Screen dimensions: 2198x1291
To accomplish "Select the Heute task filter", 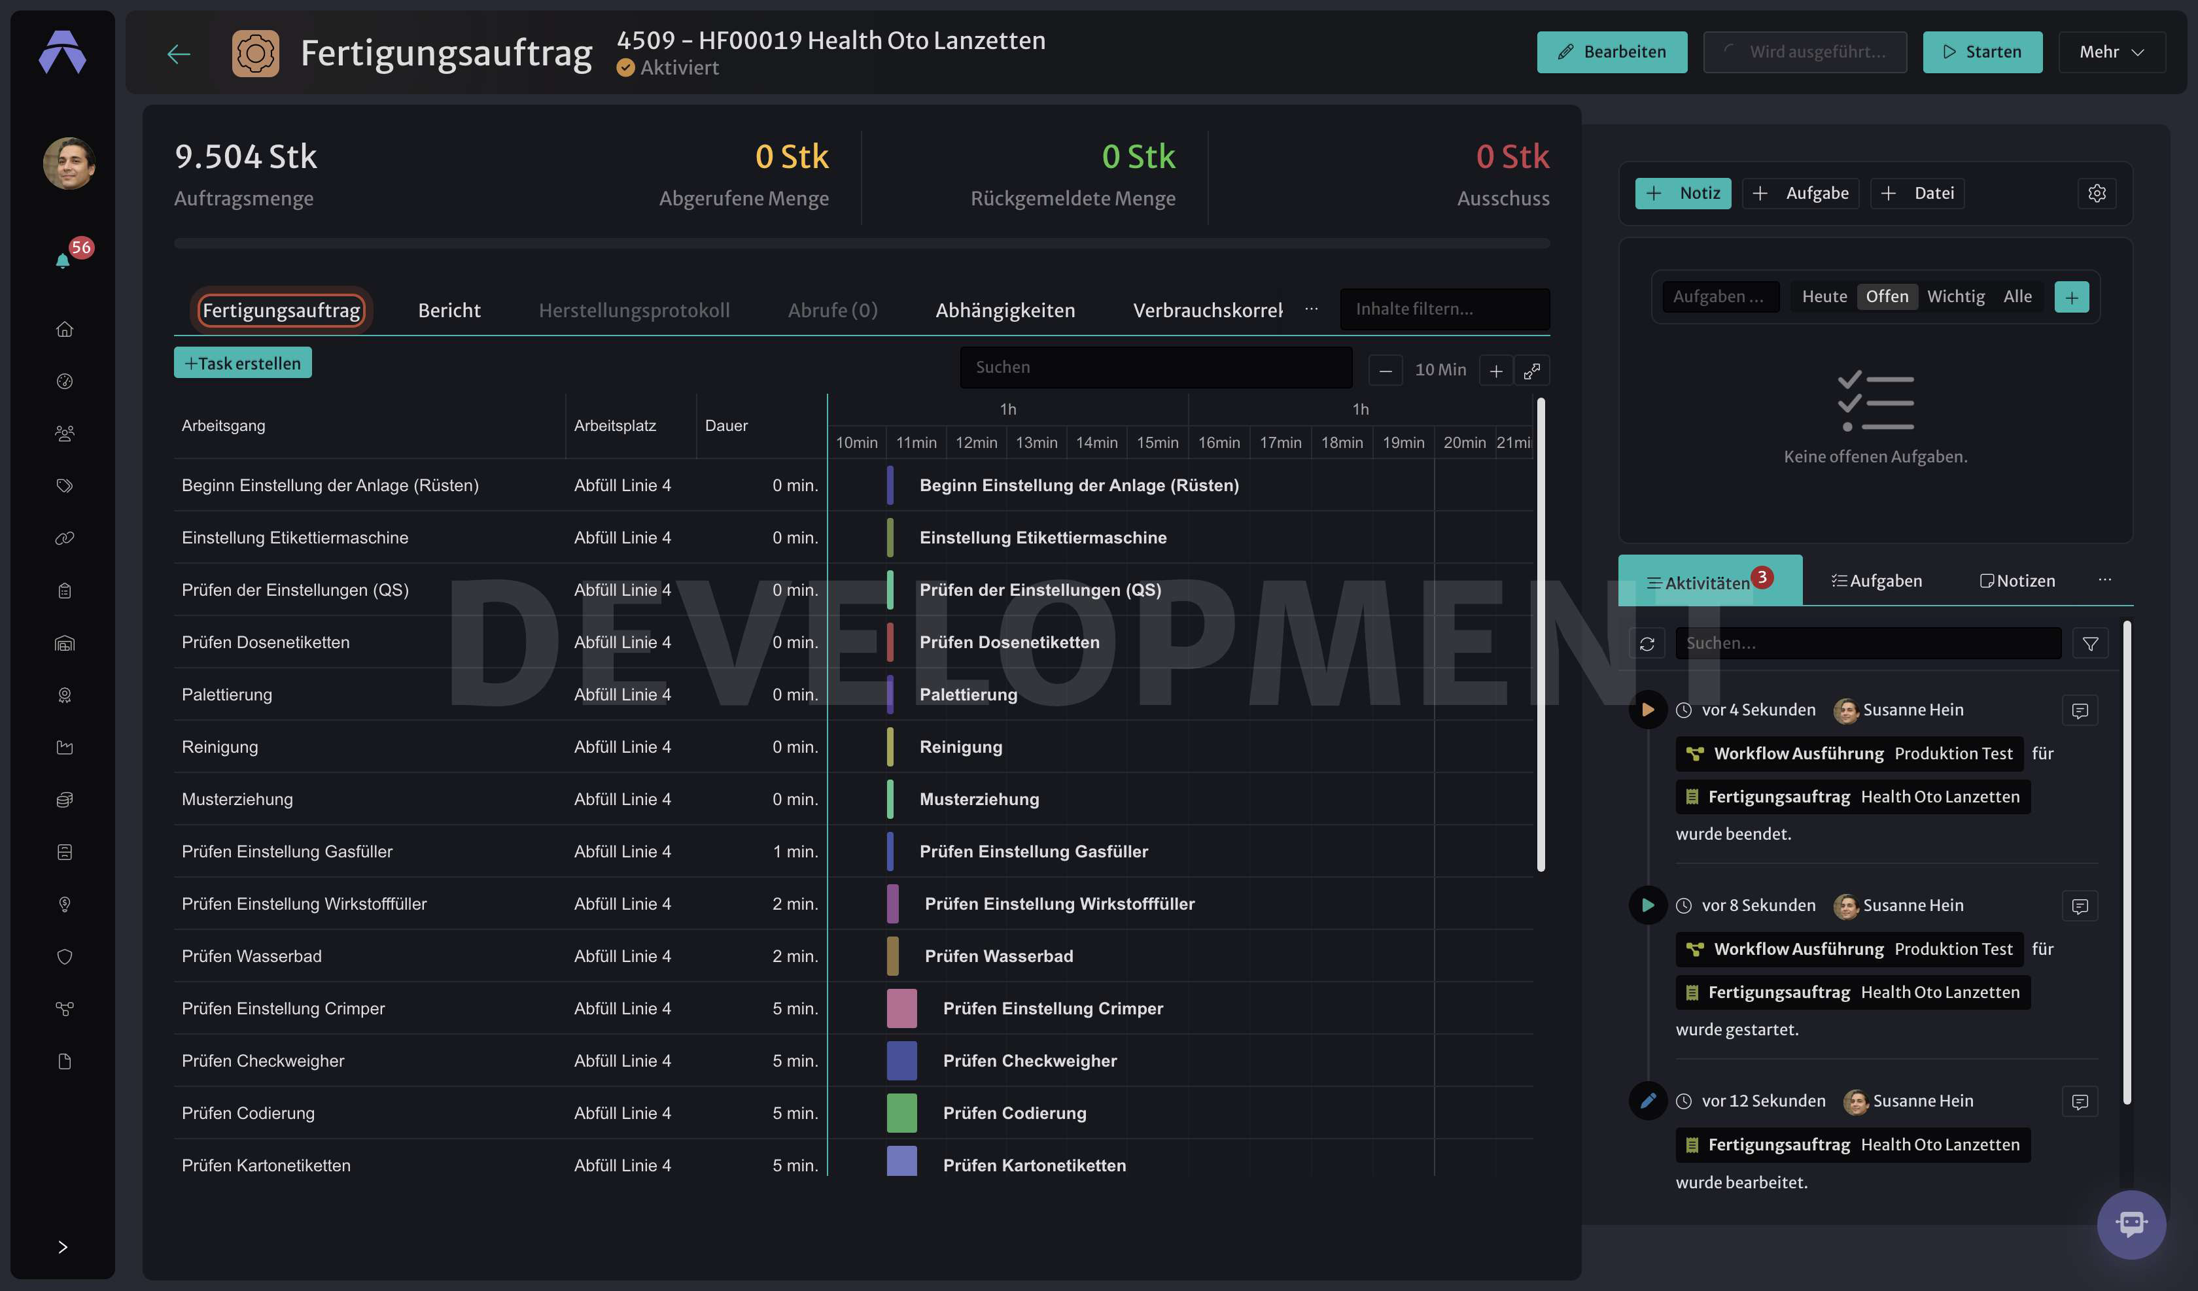I will 1824,296.
